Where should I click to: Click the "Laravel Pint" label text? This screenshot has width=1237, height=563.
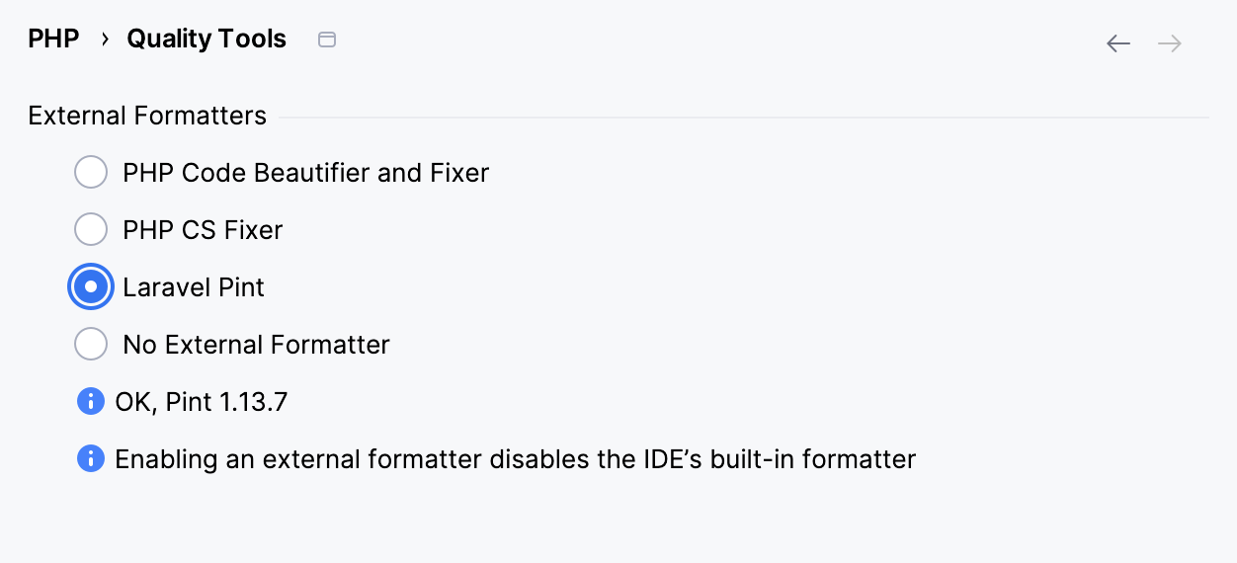[x=194, y=287]
